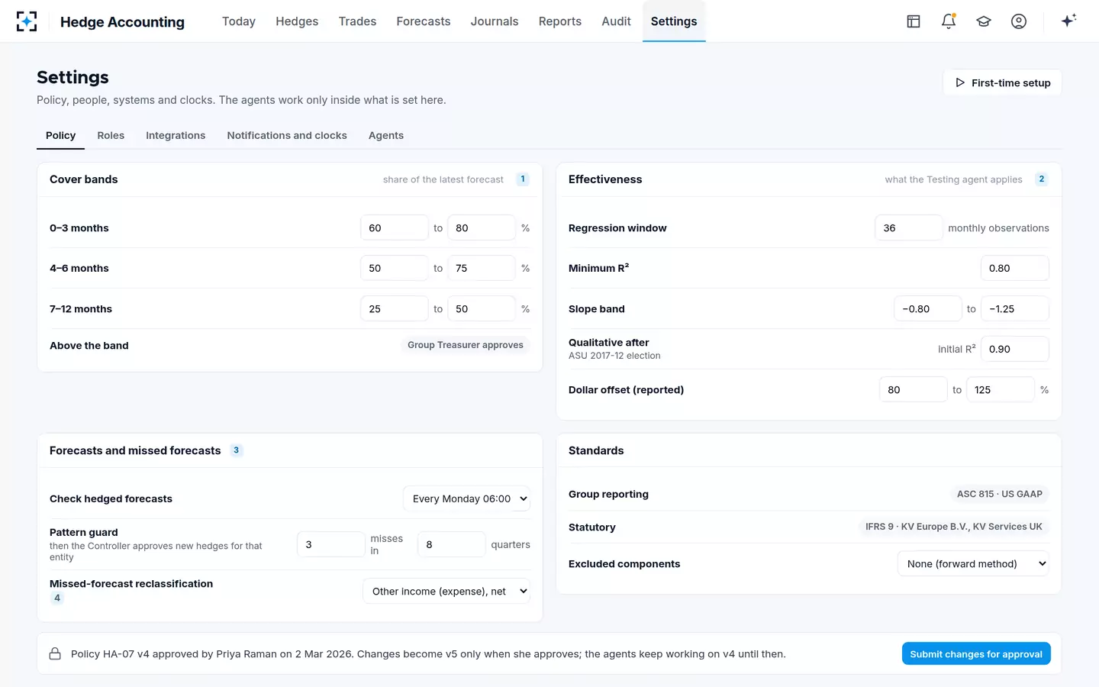Open the graduation cap learning icon

coord(984,21)
